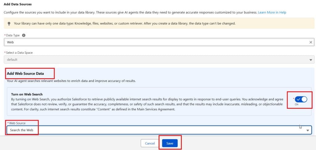Click the Data Type field label
The height and width of the screenshot is (150, 316).
click(13, 35)
